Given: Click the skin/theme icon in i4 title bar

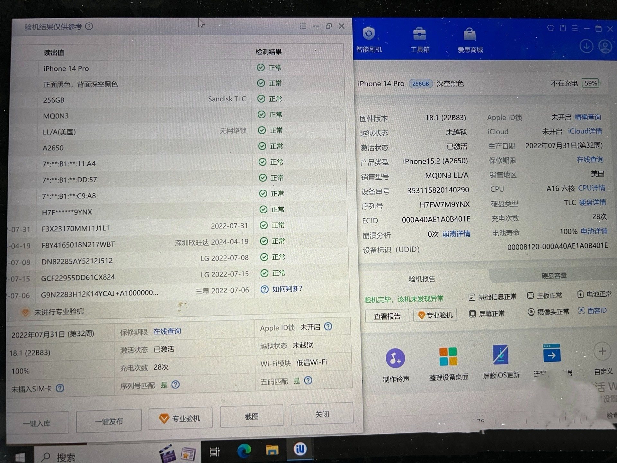Looking at the screenshot, I should [x=550, y=28].
